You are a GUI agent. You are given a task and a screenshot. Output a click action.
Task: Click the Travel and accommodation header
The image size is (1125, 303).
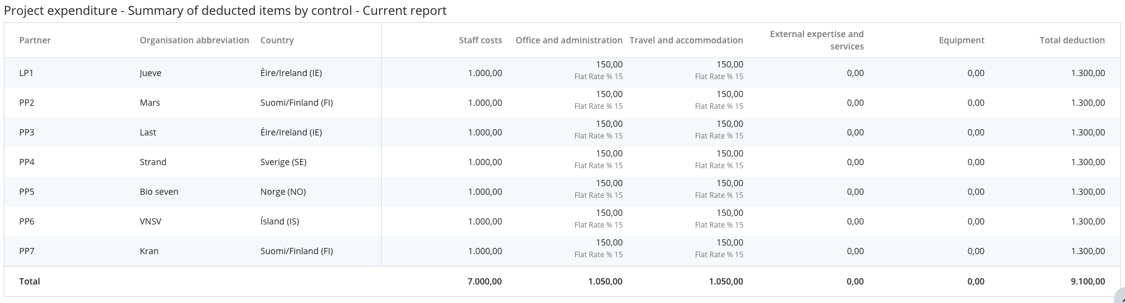tap(686, 40)
